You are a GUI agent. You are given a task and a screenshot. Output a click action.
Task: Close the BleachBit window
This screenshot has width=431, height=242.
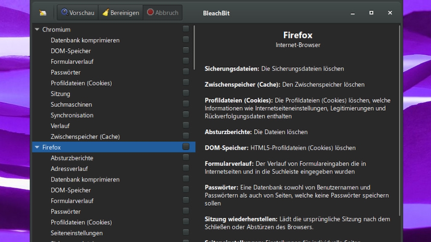[390, 13]
